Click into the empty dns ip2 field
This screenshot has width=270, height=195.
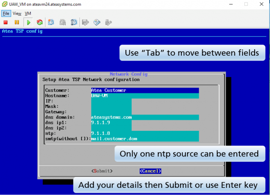point(112,128)
